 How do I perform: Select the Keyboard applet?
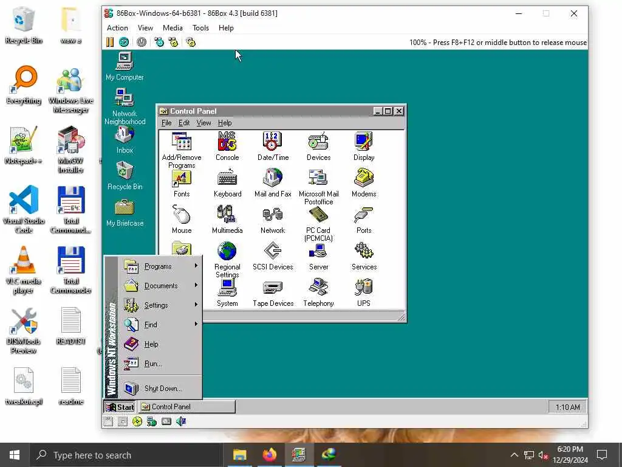[x=227, y=183]
